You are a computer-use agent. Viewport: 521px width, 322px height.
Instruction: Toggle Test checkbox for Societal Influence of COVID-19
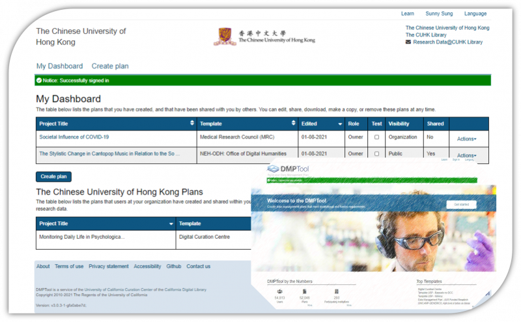pyautogui.click(x=376, y=137)
